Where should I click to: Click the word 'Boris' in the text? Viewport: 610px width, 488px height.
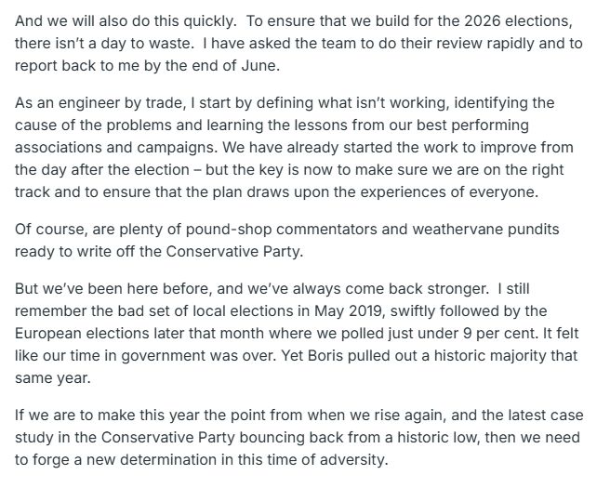325,355
